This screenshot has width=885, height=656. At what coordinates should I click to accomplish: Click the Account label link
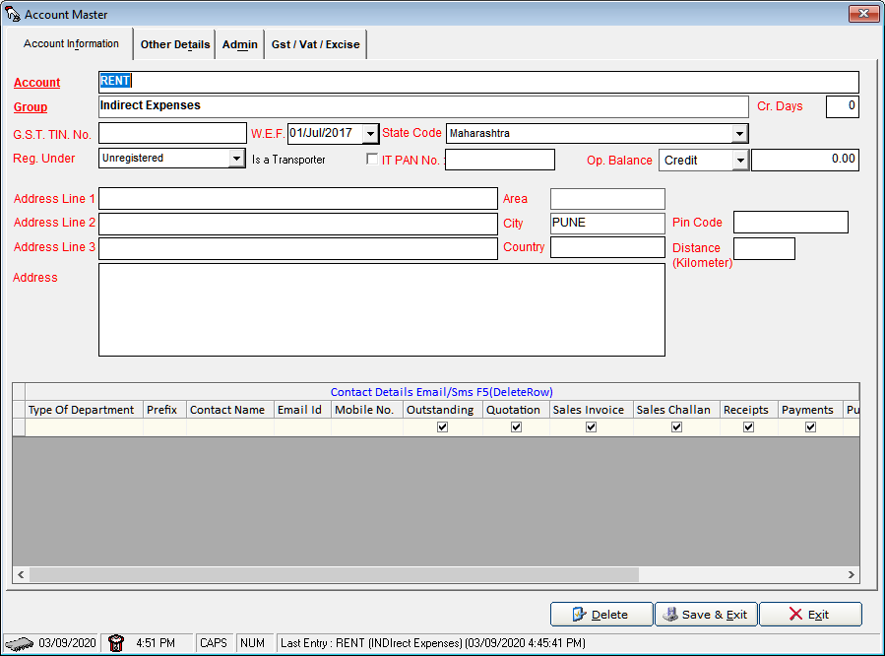coord(36,83)
